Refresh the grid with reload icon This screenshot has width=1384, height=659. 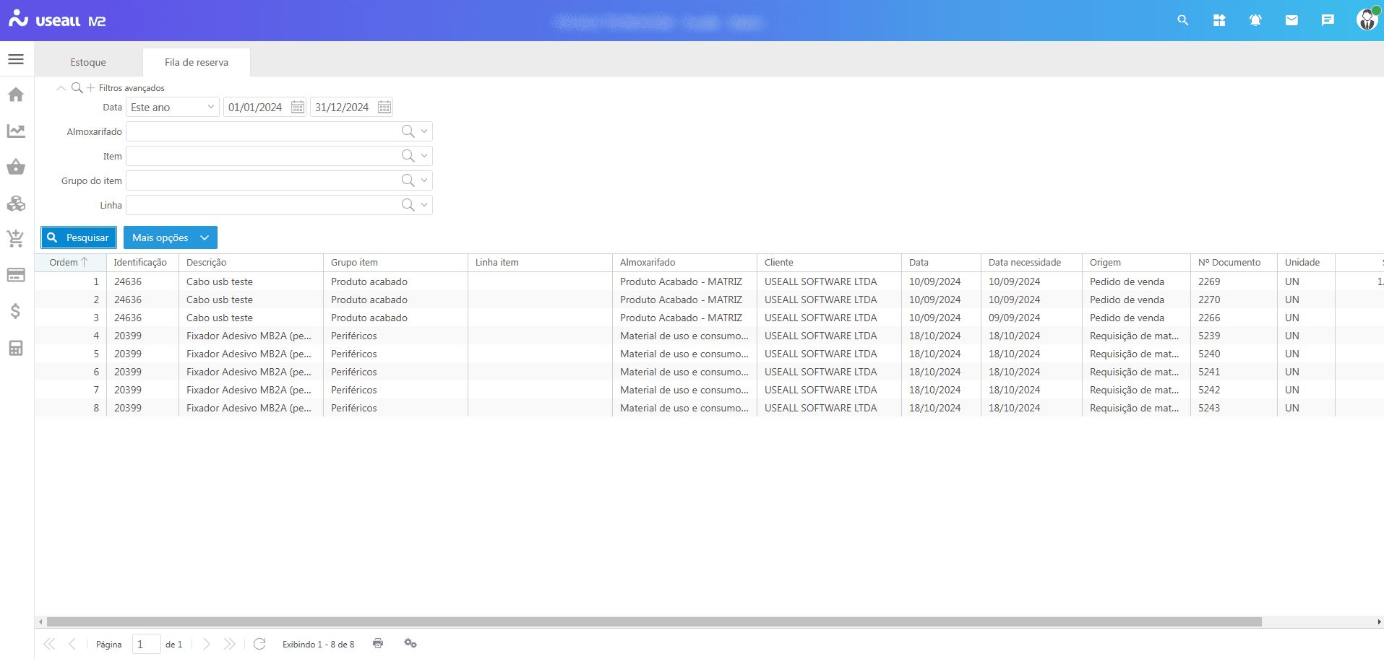pos(259,644)
